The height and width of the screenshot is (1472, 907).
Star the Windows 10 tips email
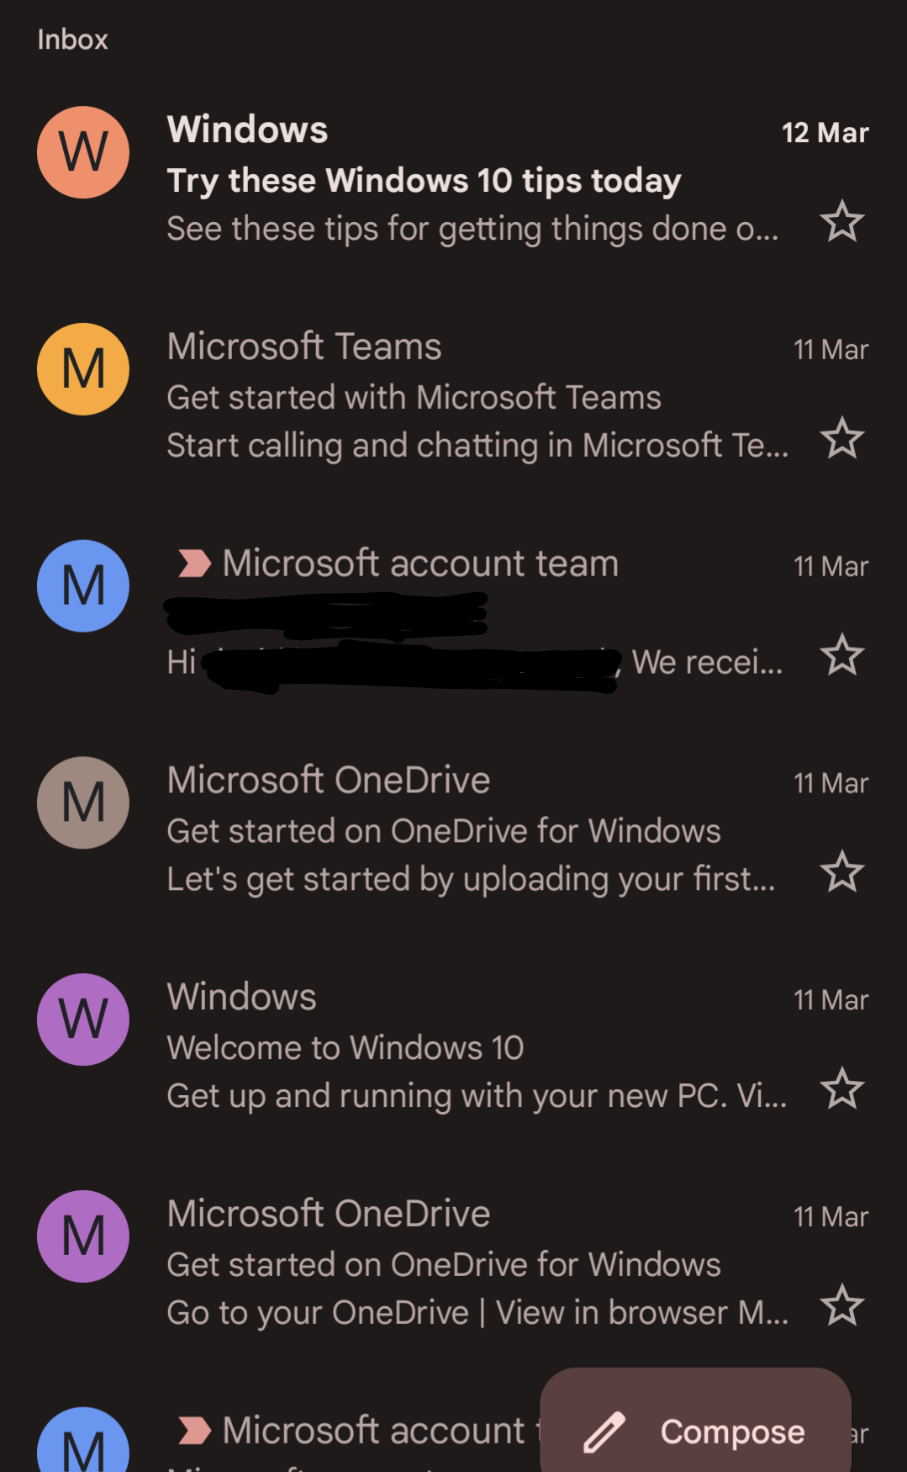(x=841, y=222)
